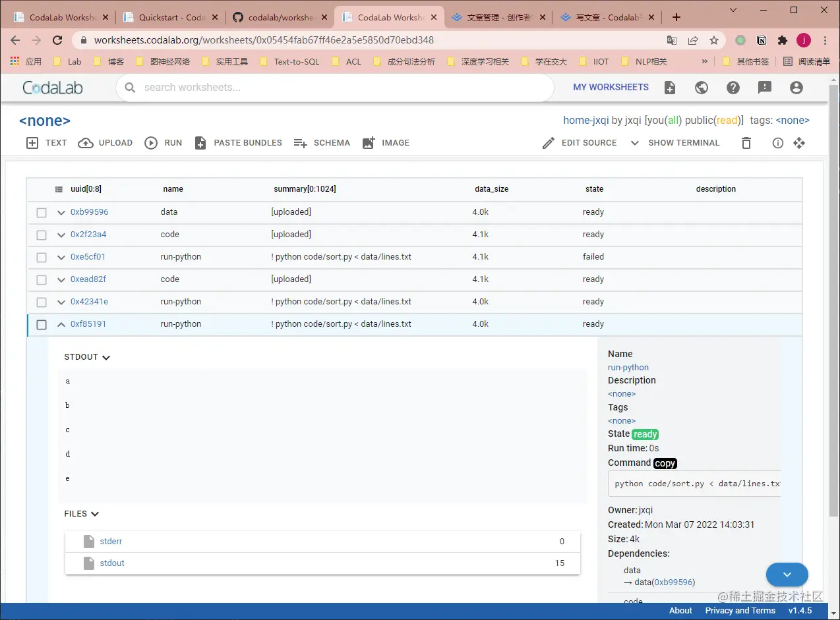This screenshot has height=620, width=840.
Task: Click the CodaLab logo
Action: click(x=53, y=88)
